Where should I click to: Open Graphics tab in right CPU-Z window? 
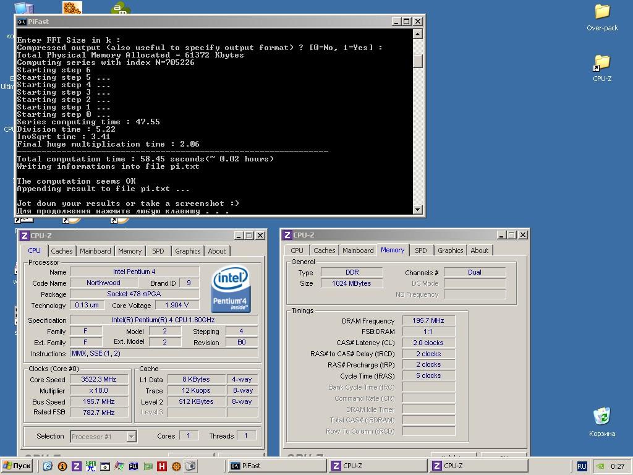(x=450, y=251)
